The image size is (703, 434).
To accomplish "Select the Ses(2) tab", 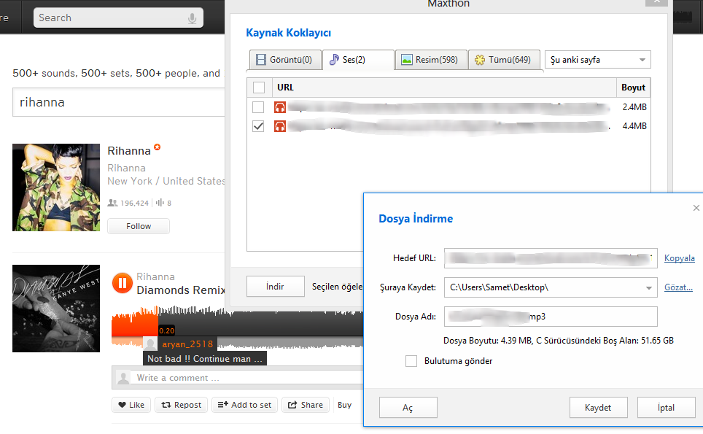I will click(358, 60).
